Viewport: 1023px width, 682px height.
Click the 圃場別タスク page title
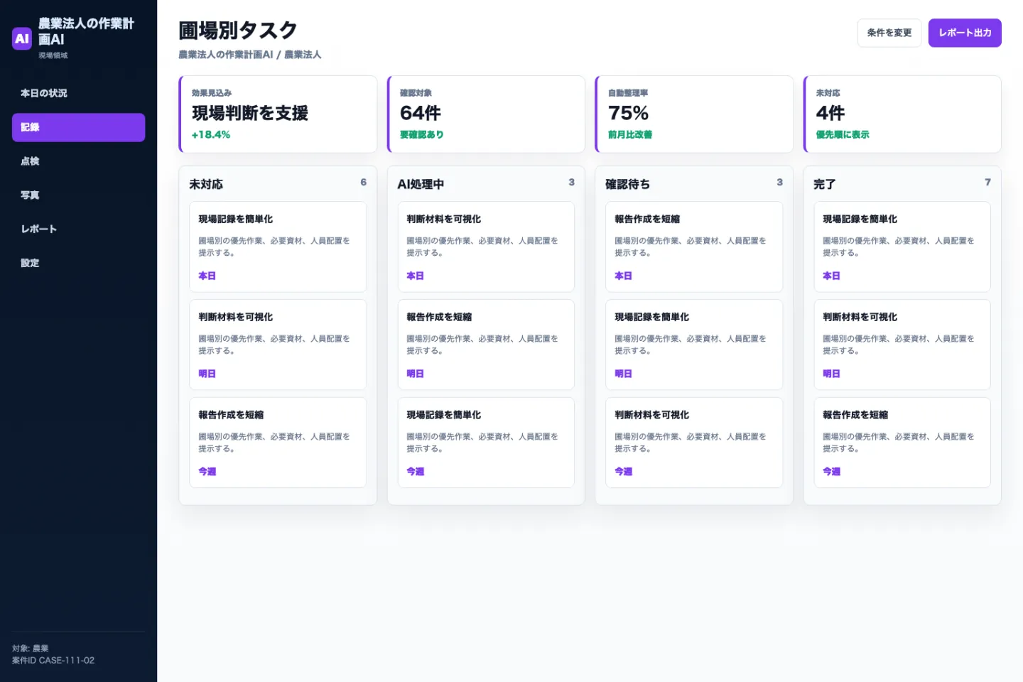(238, 31)
